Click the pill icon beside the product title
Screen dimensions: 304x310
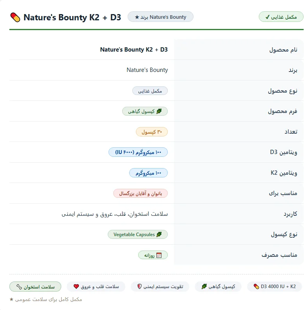(x=15, y=18)
